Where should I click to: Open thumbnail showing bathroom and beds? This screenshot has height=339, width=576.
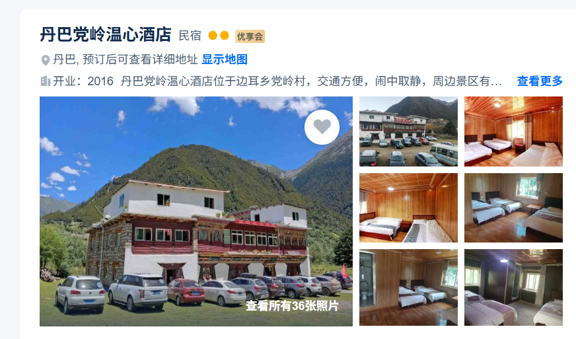click(408, 287)
